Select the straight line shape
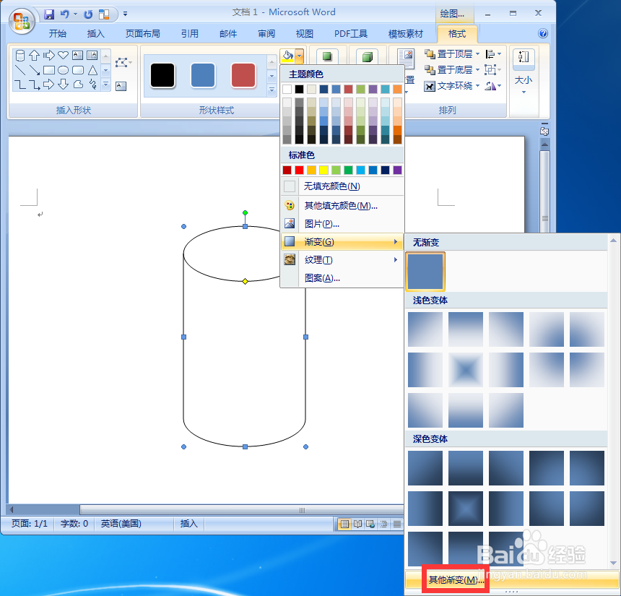621x596 pixels. 19,70
